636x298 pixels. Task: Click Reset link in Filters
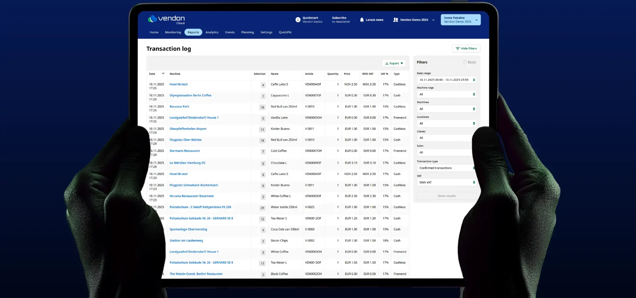point(472,62)
